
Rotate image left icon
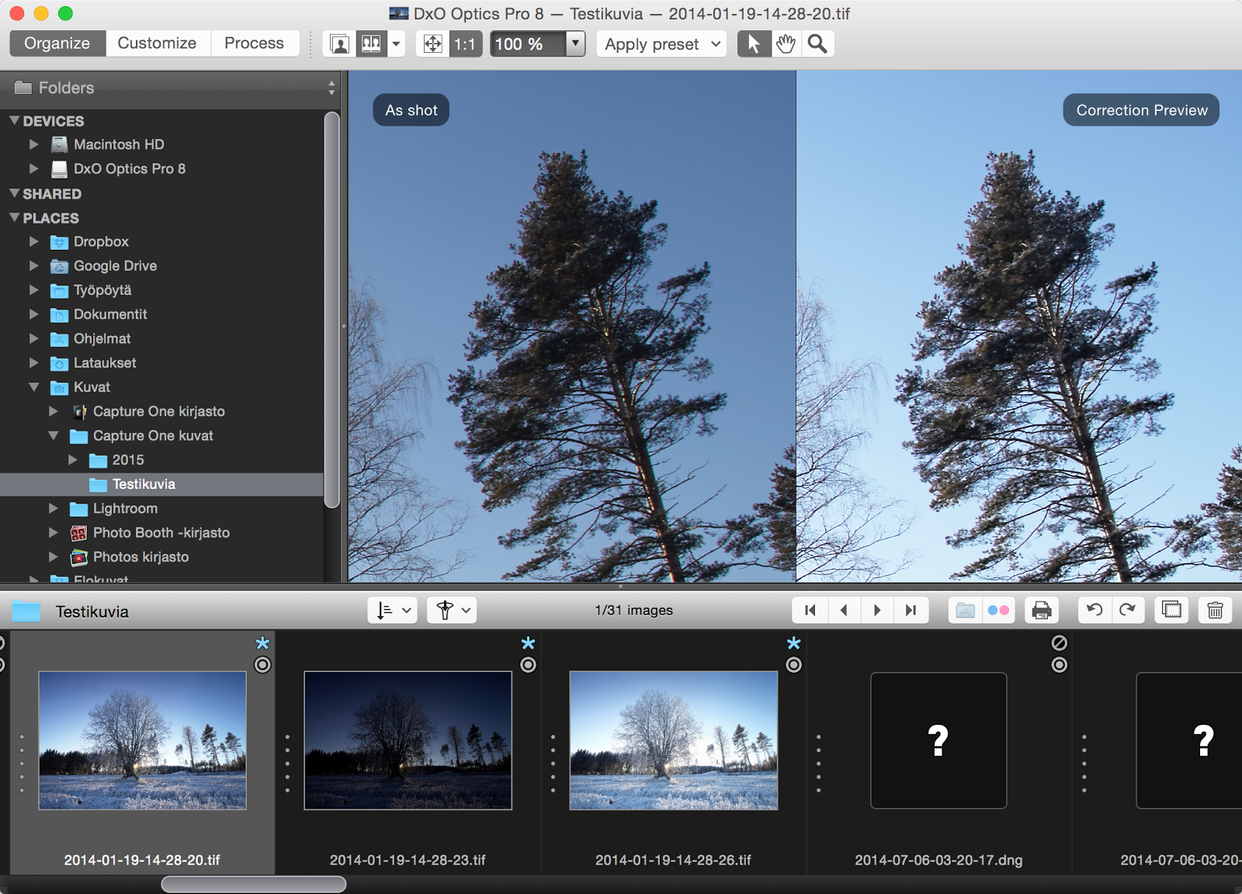pos(1095,611)
